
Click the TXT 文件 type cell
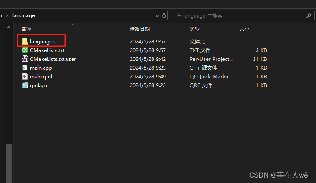coord(200,50)
